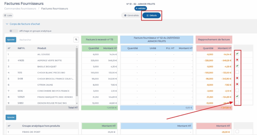Check the FRAIS DE PORT checkbox
This screenshot has height=135, width=257.
(x=237, y=131)
